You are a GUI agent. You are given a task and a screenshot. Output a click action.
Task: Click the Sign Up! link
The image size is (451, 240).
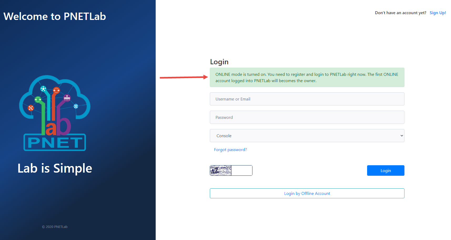[x=438, y=13]
